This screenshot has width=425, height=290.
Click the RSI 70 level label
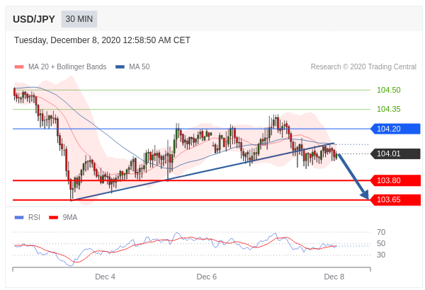pyautogui.click(x=381, y=232)
